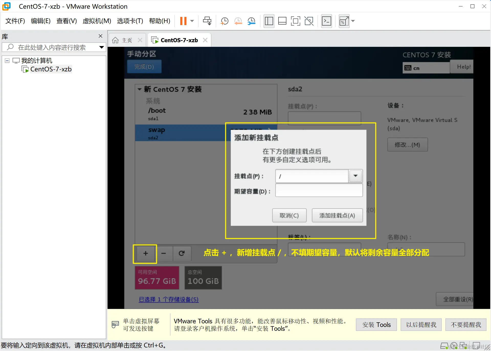This screenshot has width=491, height=351.
Task: Click the magnifier icon in library search
Action: [10, 47]
